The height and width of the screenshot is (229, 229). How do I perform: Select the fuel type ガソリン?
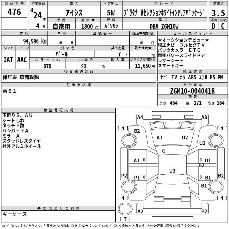[111, 26]
